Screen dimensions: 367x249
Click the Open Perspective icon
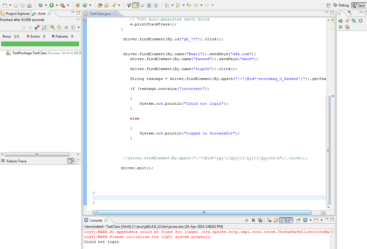[x=329, y=5]
